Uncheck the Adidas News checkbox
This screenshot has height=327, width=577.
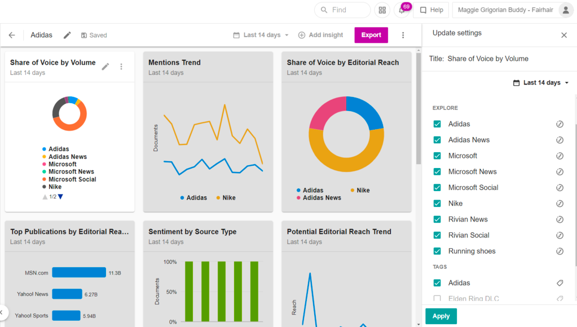tap(437, 140)
